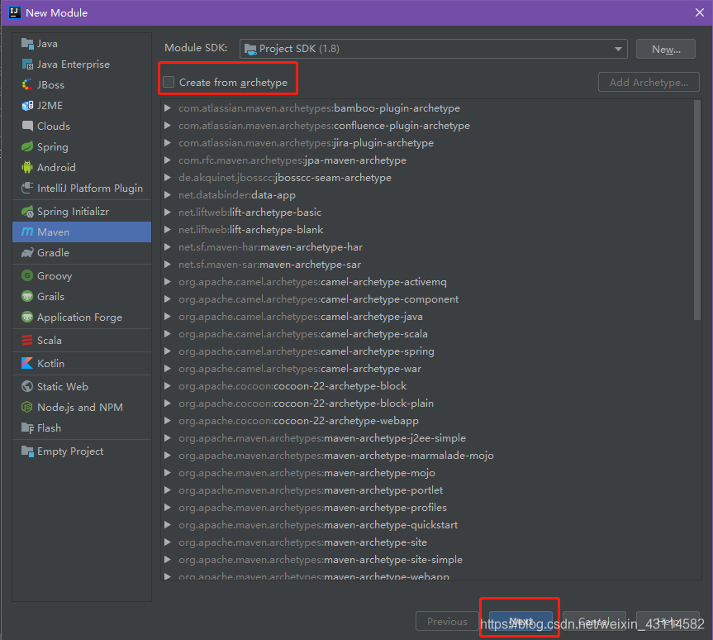Choose the Clouds icon
The width and height of the screenshot is (713, 640).
pyautogui.click(x=27, y=126)
